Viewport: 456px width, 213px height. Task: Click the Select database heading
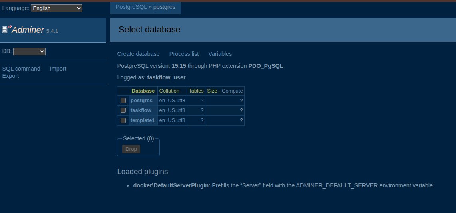coord(149,29)
